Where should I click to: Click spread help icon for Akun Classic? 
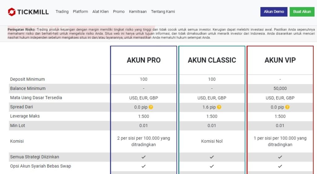click(219, 107)
